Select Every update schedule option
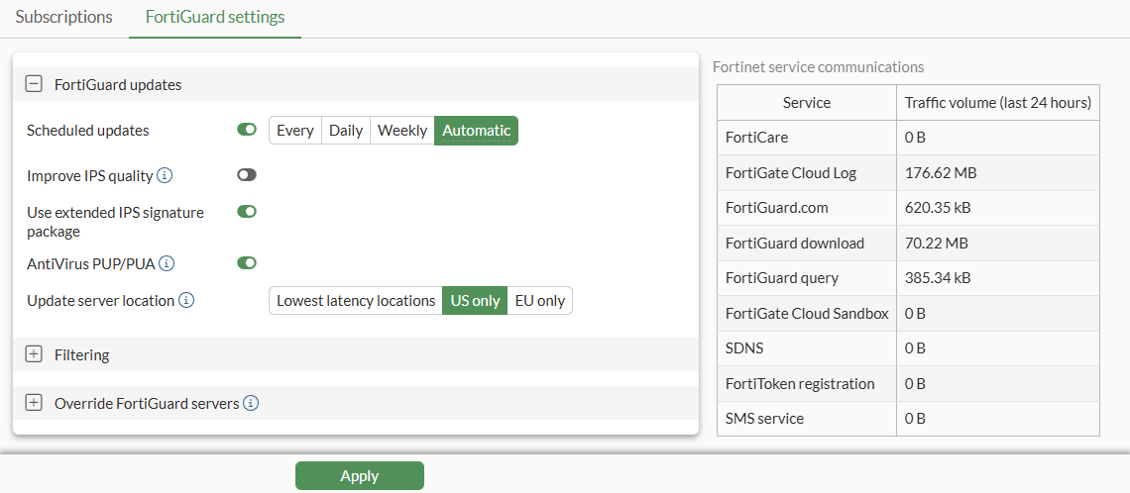This screenshot has height=493, width=1130. 294,131
